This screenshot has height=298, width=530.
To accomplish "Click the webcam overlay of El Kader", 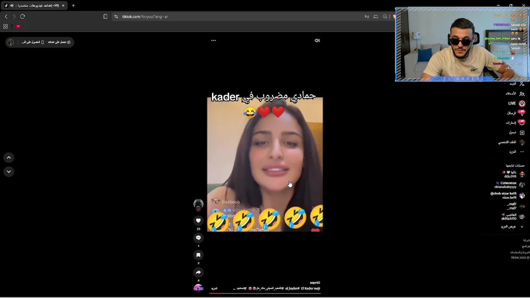I will point(462,44).
